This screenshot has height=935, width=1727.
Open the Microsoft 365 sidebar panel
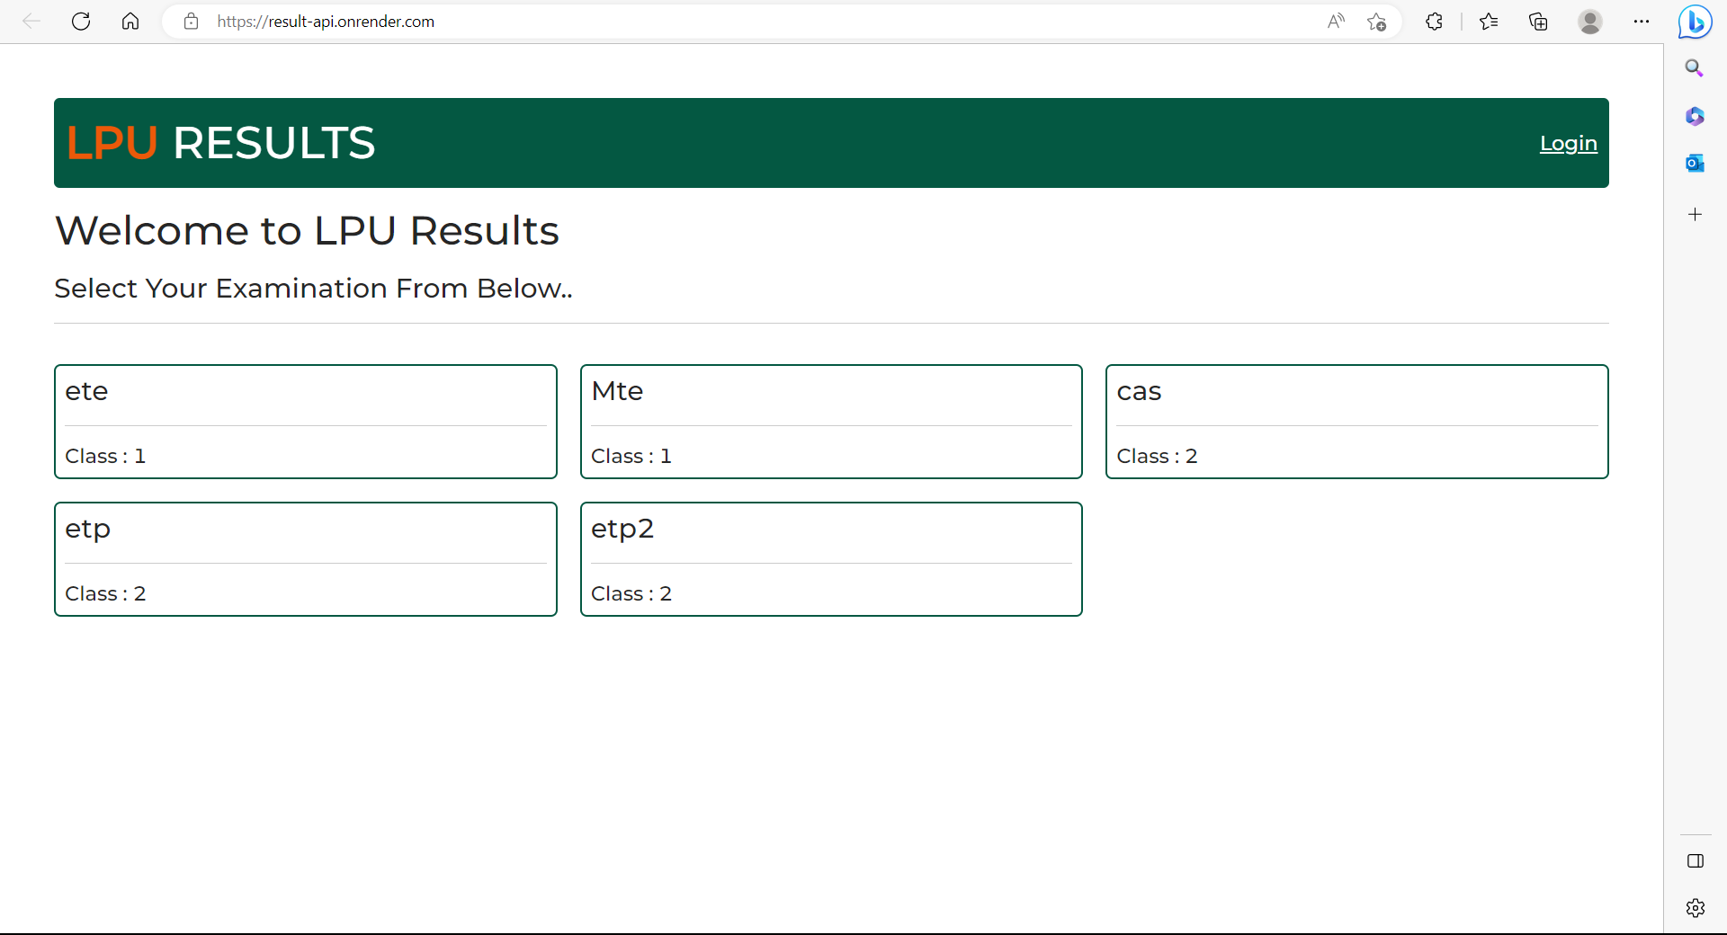pyautogui.click(x=1695, y=116)
